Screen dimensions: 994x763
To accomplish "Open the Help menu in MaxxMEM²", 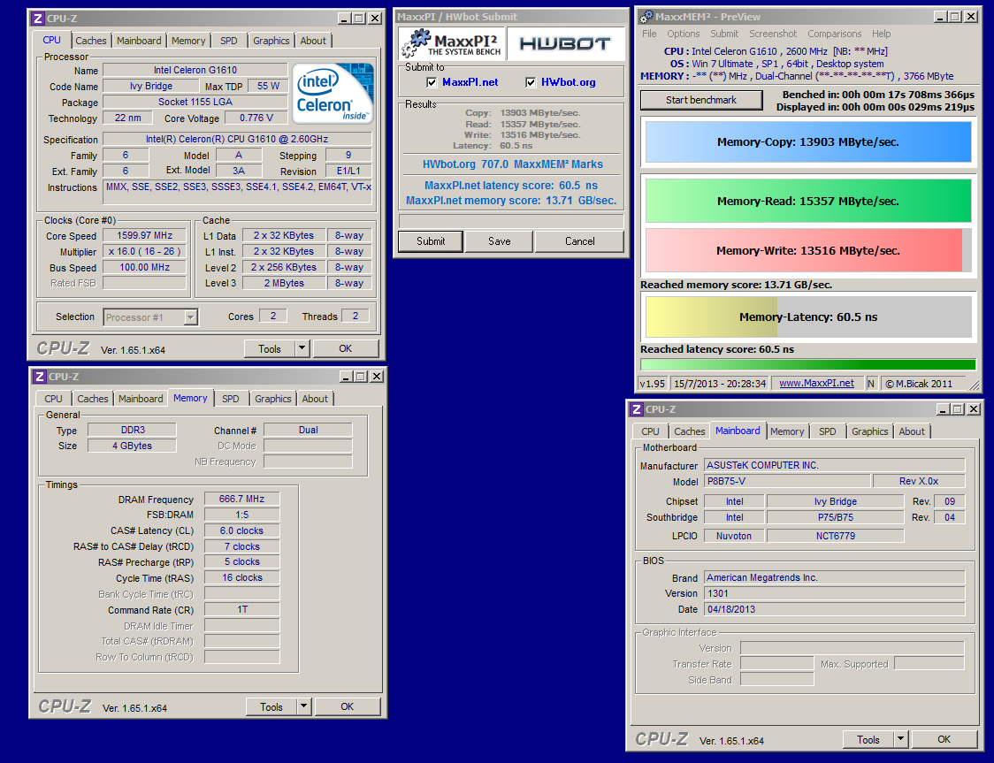I will click(881, 34).
